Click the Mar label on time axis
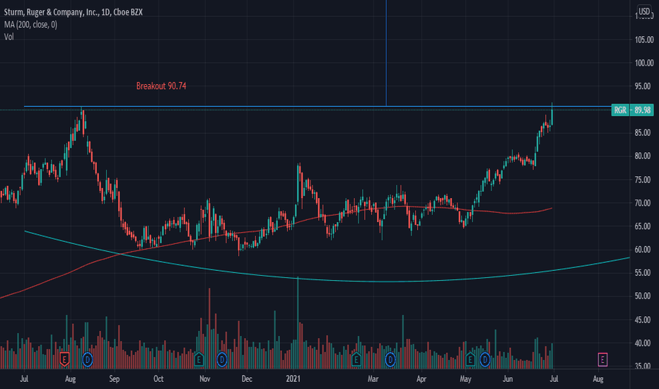Screen dimensions: 659x389 373,379
